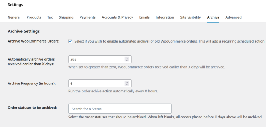Click the frequency field stepper arrows
This screenshot has height=127, width=266.
[x=127, y=84]
